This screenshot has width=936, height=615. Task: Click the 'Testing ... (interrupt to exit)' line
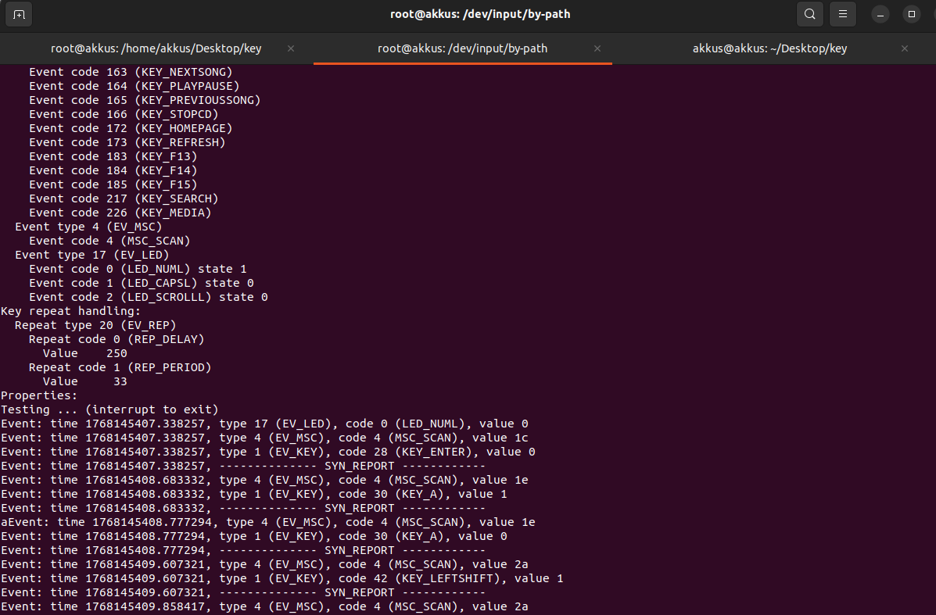pos(109,409)
